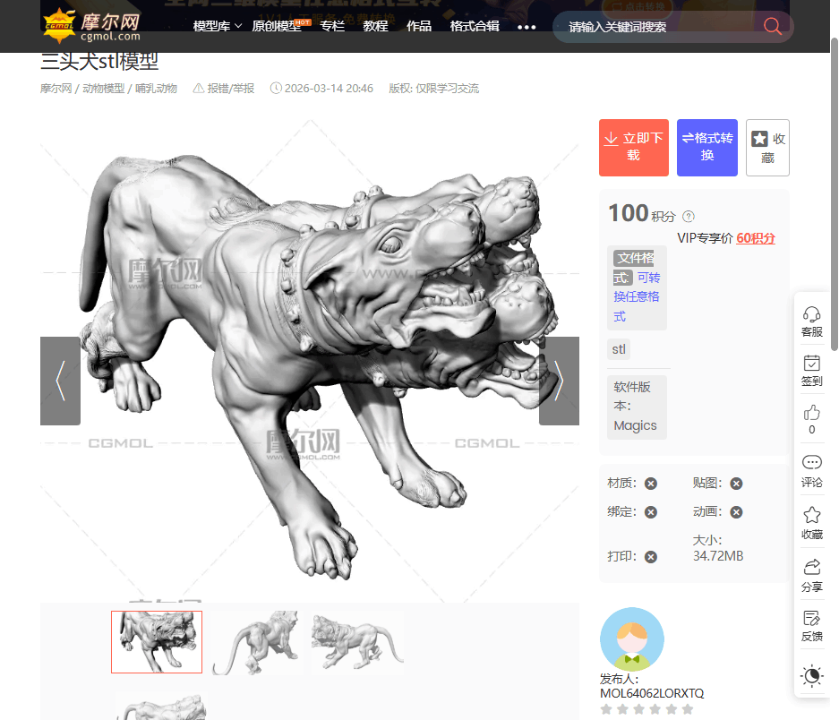Click the 立即下载 download button
839x720 pixels.
[634, 148]
